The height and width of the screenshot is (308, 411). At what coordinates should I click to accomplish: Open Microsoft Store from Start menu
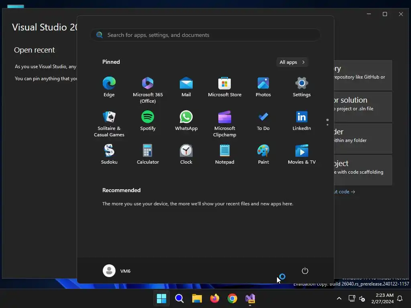point(225,87)
